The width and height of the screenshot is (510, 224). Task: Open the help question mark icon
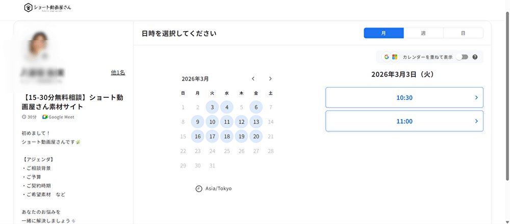point(475,57)
